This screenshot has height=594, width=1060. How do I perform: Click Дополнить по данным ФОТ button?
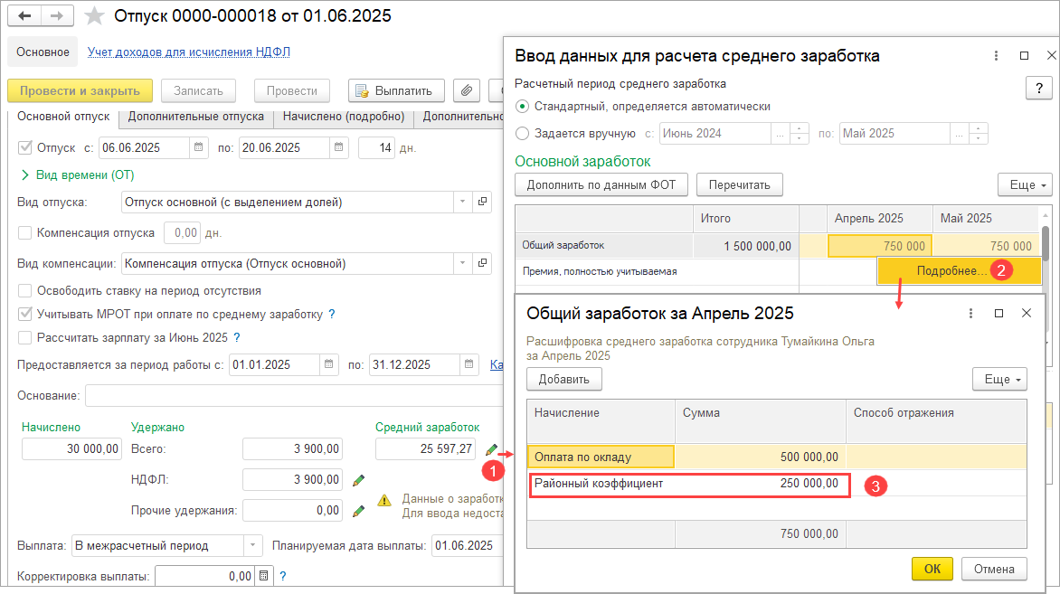(x=601, y=184)
